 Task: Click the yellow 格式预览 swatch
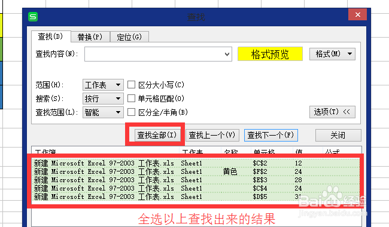(x=270, y=54)
